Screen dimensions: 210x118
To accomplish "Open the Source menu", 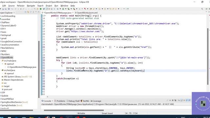I will 11,6.
